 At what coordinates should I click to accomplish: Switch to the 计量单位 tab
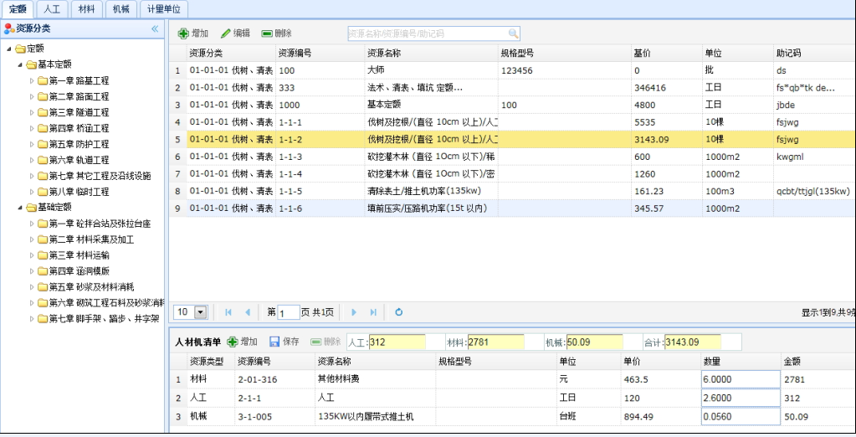(x=164, y=8)
